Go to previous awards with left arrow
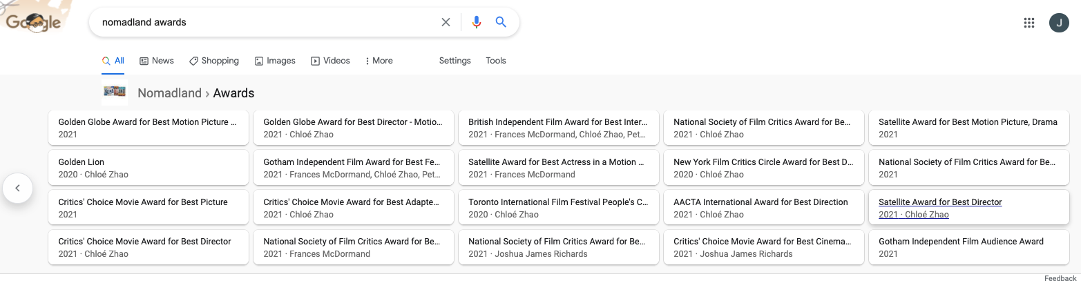Screen dimensions: 1081x281 (x=18, y=188)
